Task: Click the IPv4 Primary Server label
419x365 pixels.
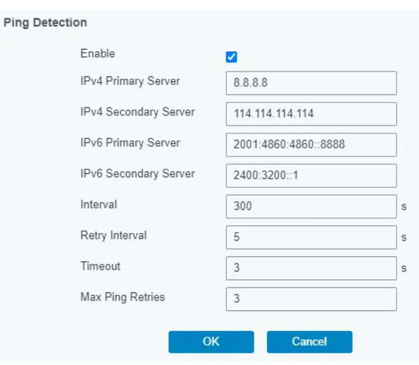Action: (130, 81)
